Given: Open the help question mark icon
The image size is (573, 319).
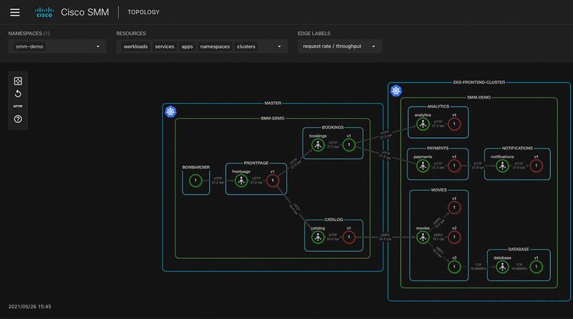Looking at the screenshot, I should tap(18, 119).
